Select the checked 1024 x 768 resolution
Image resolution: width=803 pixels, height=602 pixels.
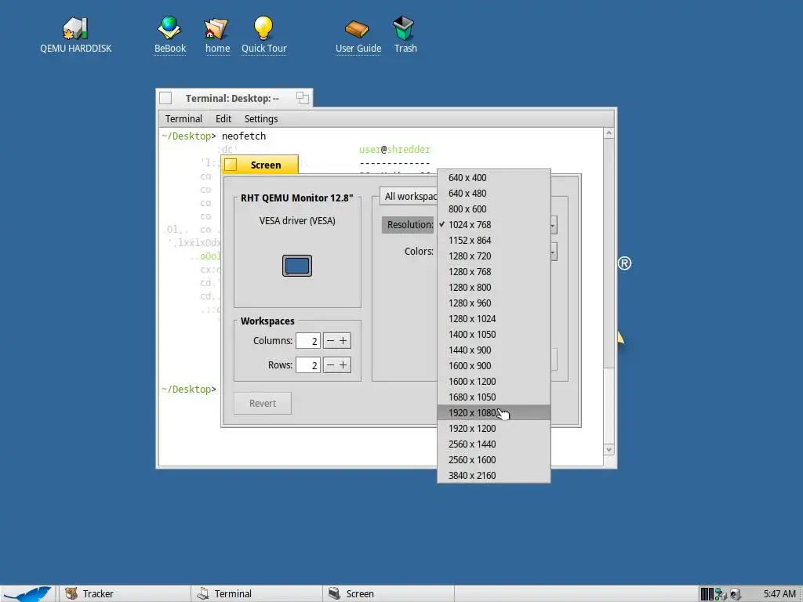coord(494,225)
